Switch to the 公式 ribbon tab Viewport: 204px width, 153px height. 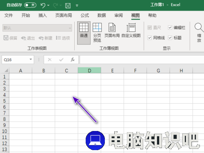point(85,16)
